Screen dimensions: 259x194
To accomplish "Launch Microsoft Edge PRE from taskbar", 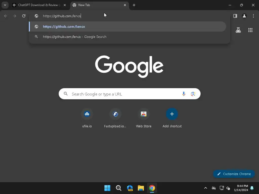I will [130, 188].
